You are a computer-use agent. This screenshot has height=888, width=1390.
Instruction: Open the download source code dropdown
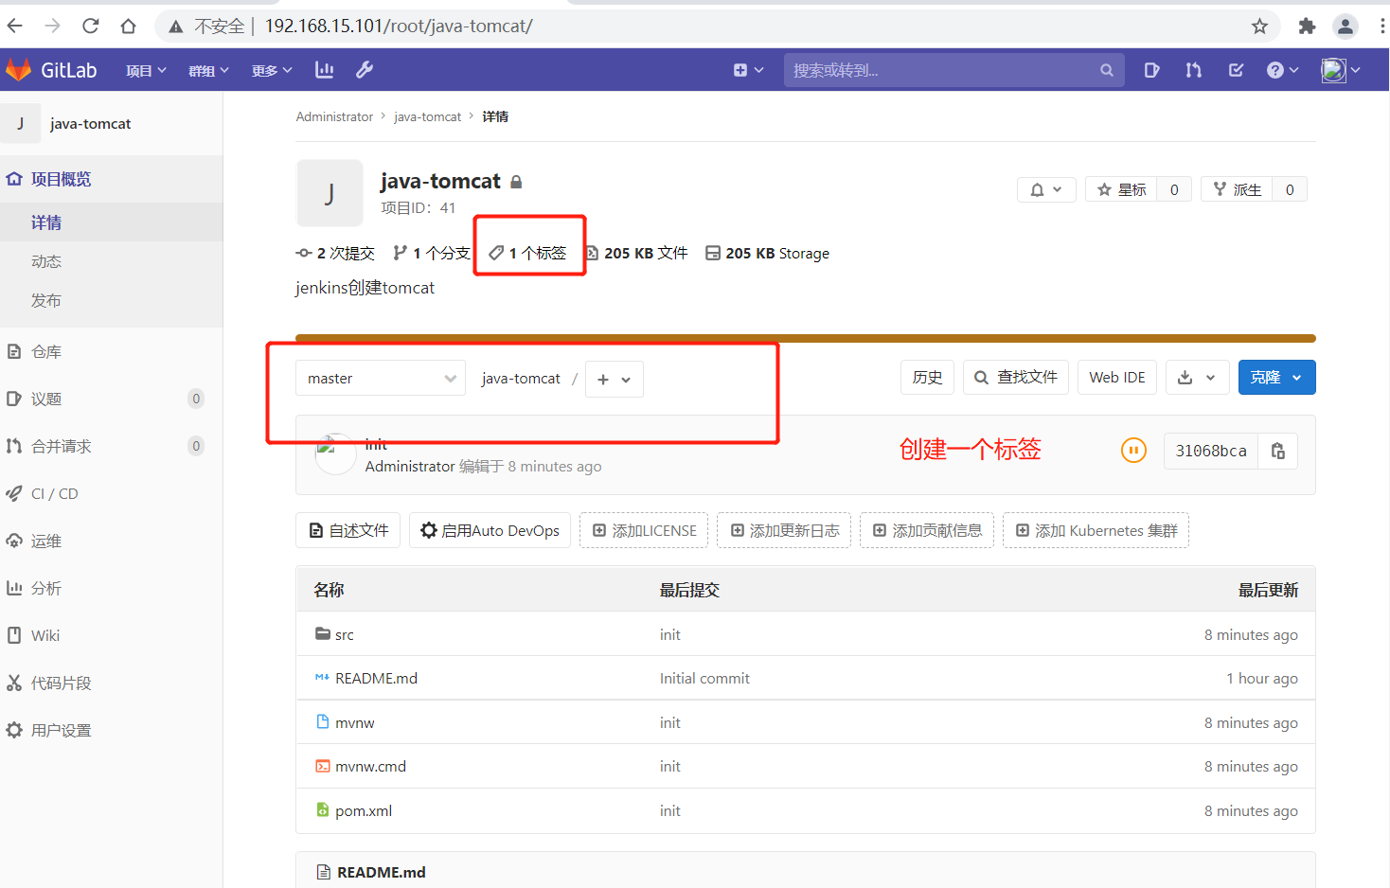(1197, 377)
